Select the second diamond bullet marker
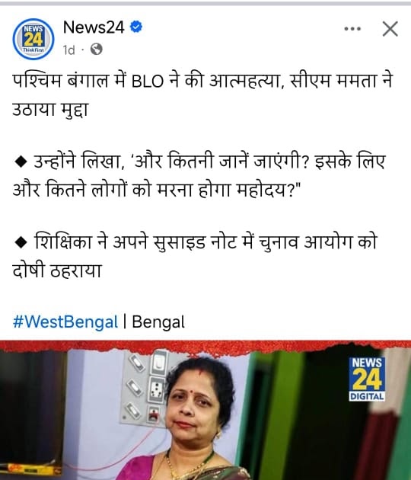This screenshot has width=411, height=480. tap(21, 242)
